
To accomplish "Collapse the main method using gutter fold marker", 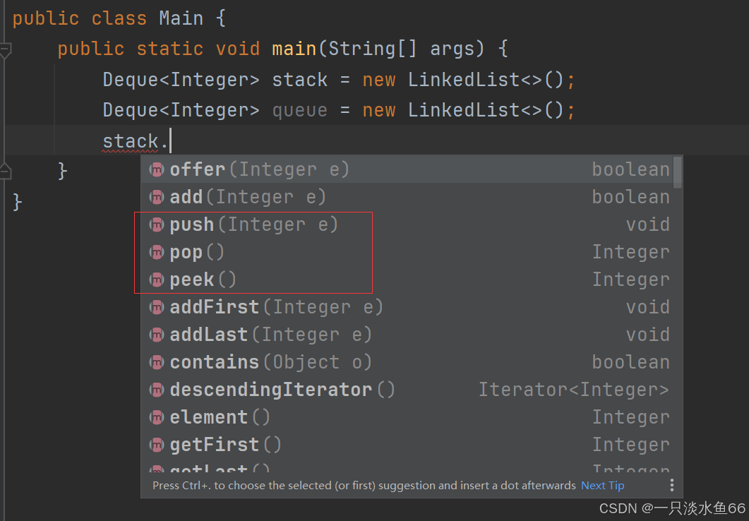I will click(x=6, y=49).
